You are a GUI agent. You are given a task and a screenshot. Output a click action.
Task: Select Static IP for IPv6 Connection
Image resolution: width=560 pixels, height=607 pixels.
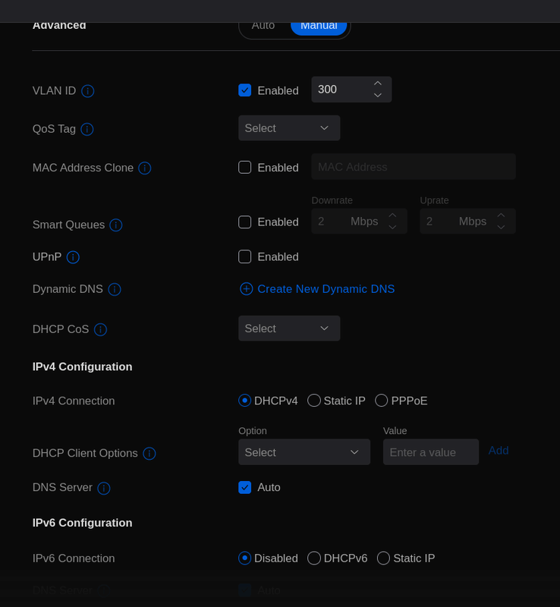click(x=383, y=558)
